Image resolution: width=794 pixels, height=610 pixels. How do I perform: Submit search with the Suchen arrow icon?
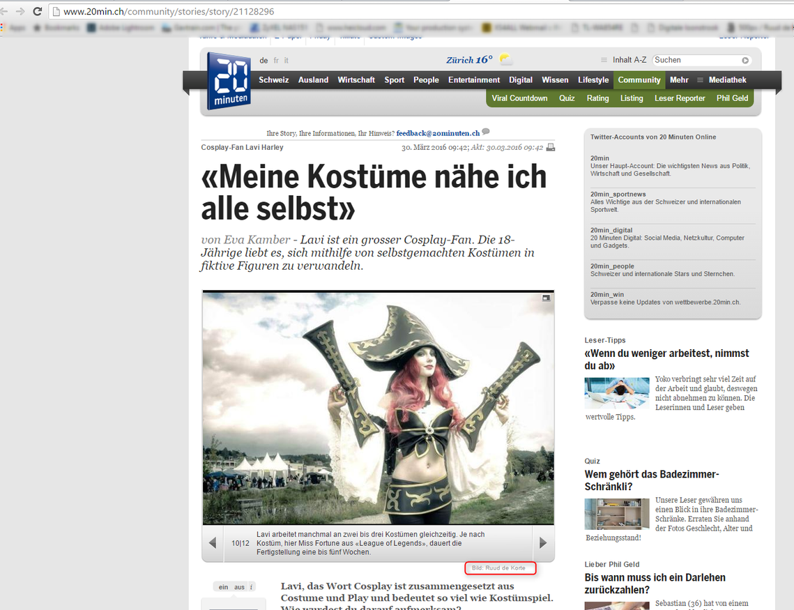[745, 60]
